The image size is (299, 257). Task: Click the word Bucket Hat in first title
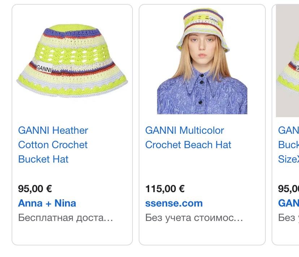tap(43, 159)
